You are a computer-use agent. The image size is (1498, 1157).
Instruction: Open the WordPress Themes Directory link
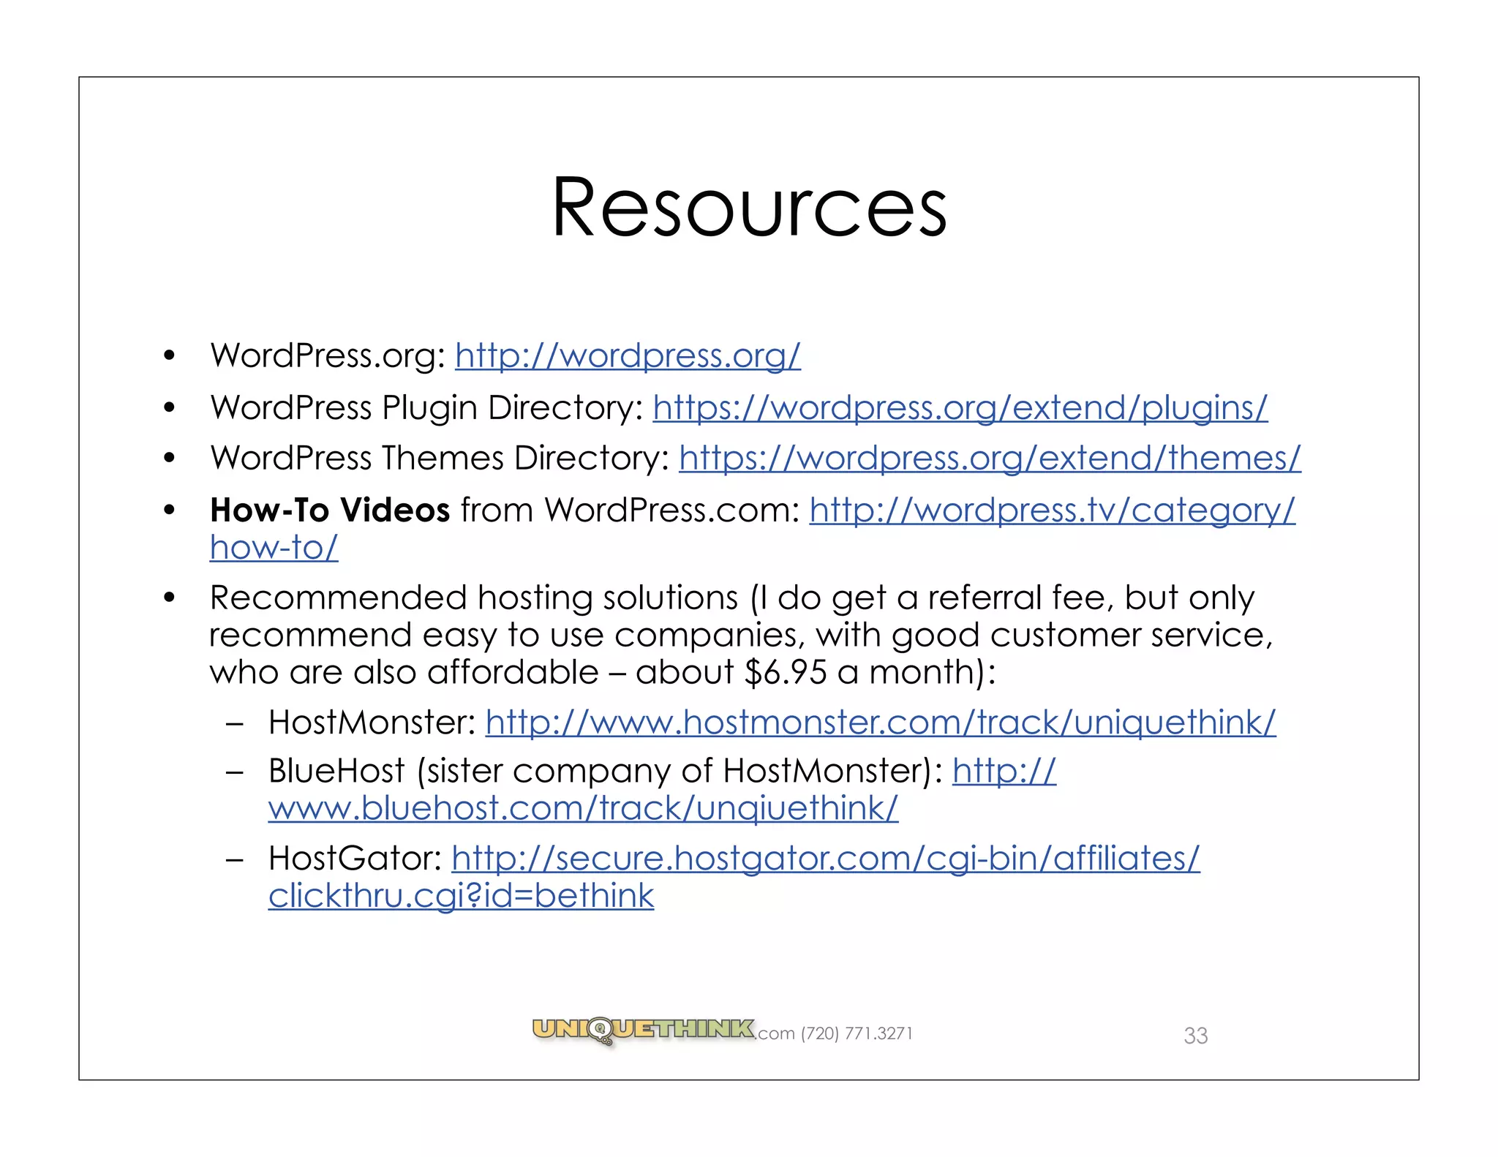click(989, 459)
